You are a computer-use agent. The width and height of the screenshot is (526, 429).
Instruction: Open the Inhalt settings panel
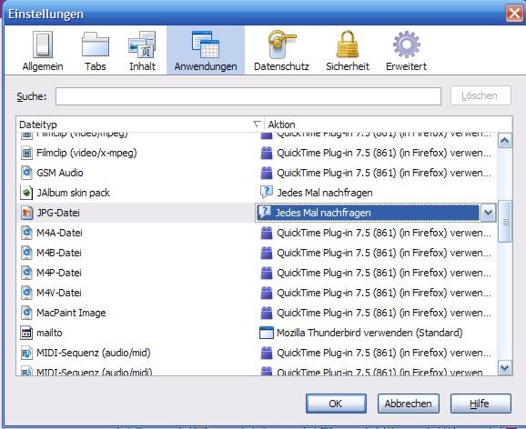point(142,51)
